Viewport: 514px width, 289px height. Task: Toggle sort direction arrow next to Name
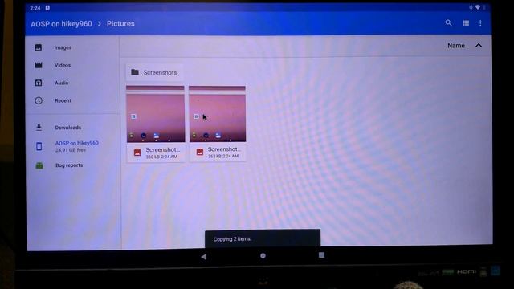[479, 46]
